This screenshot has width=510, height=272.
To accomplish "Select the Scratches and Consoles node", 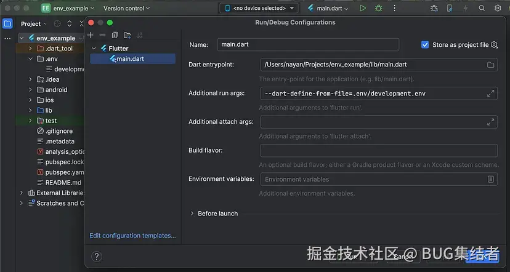I will tap(56, 203).
